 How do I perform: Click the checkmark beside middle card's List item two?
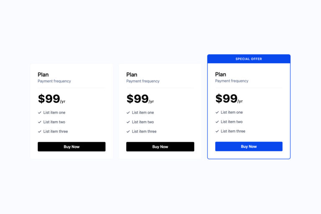tap(128, 122)
